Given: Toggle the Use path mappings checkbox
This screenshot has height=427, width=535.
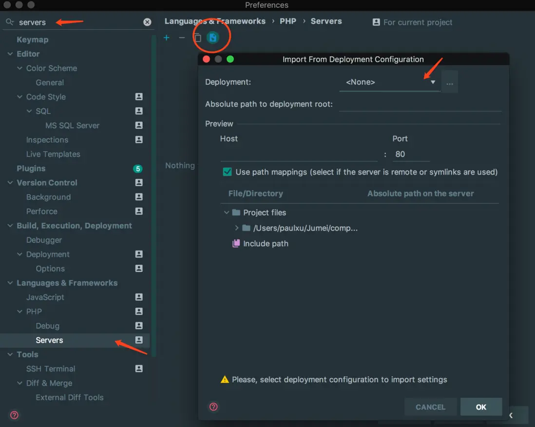Looking at the screenshot, I should 227,172.
